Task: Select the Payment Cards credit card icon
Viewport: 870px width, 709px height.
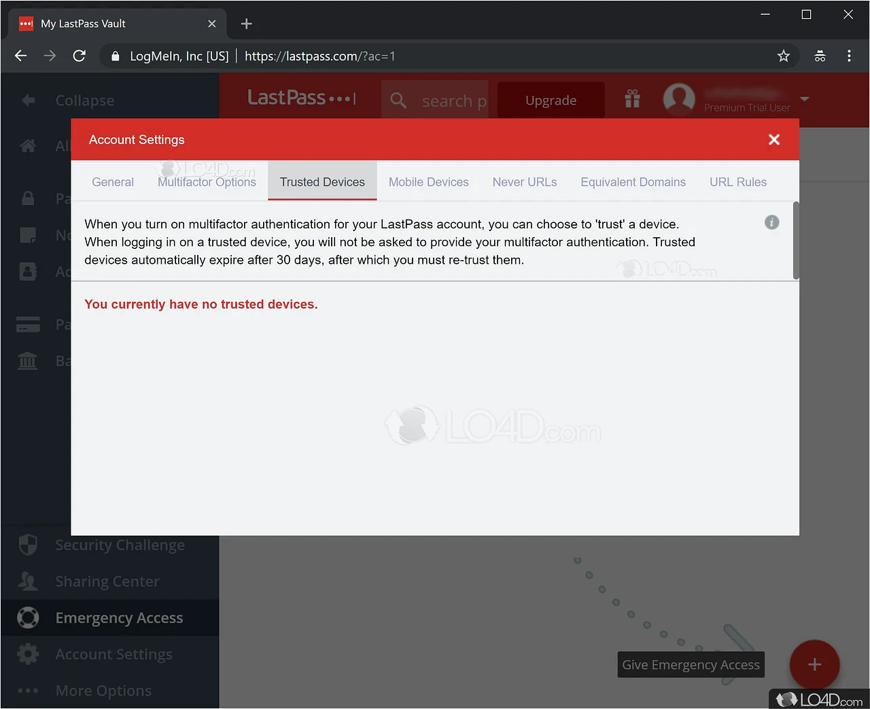Action: 27,324
